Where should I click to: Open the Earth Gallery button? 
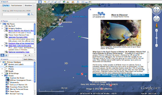[29, 59]
